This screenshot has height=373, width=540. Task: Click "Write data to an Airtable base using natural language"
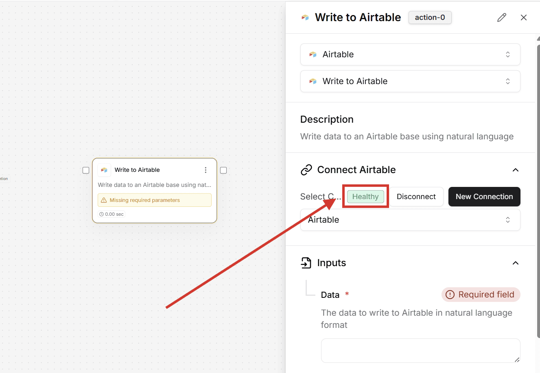tap(407, 137)
